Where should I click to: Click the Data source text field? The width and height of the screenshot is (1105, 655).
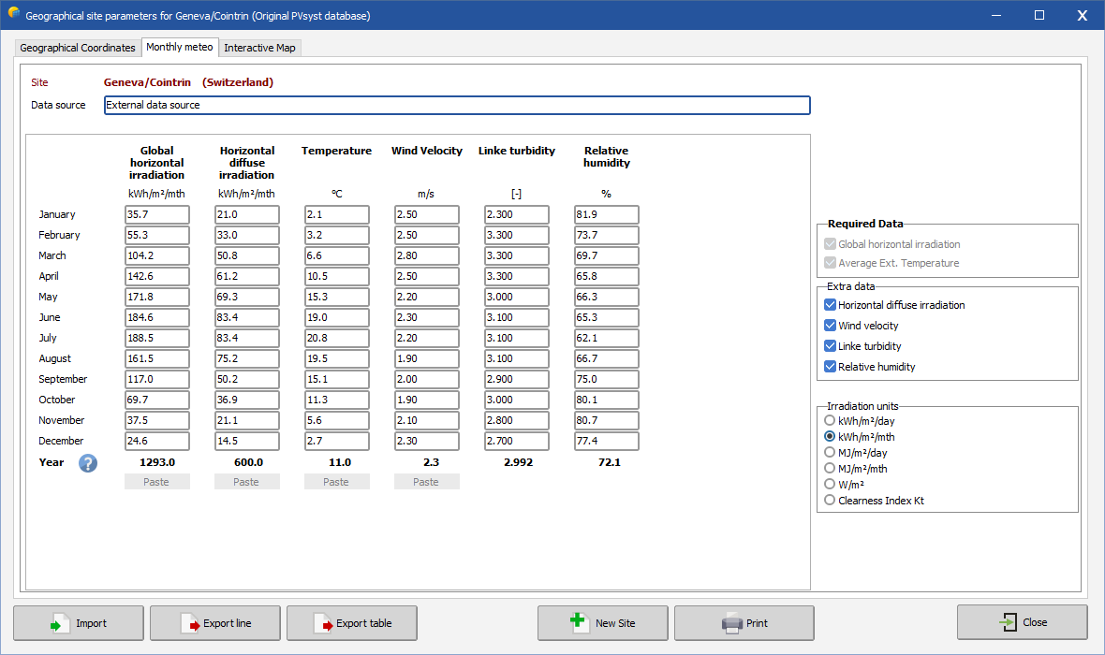[x=457, y=105]
